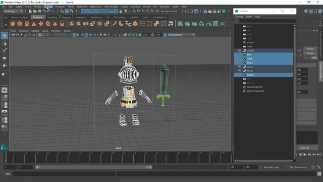Switch to the Rigging shelf tab
The height and width of the screenshot is (182, 323).
(x=66, y=17)
